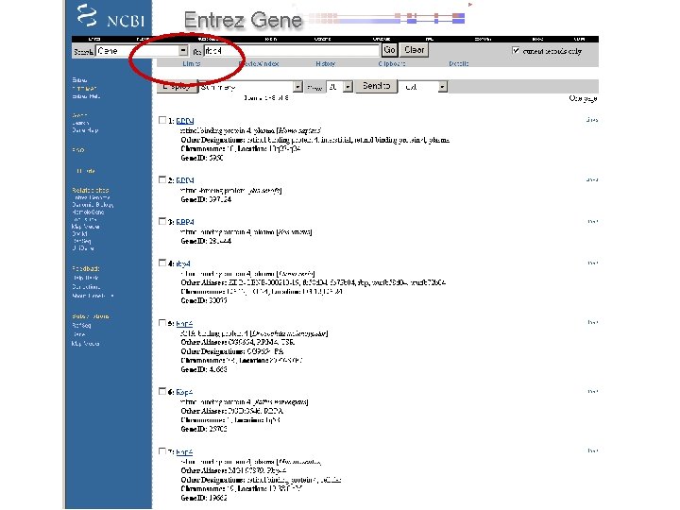The height and width of the screenshot is (510, 680).
Task: Click Links for result 5 Rbp4
Action: [593, 322]
